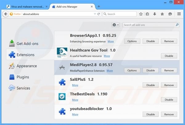Open More link for TheBestDeals

[75, 100]
